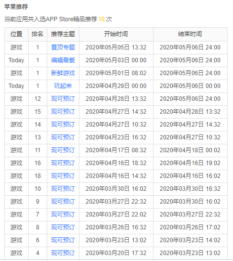
Task: Click the 排名 column header
Action: pos(38,34)
